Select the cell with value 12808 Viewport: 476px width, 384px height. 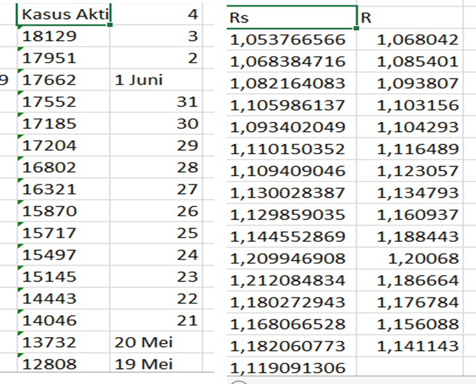pos(64,364)
